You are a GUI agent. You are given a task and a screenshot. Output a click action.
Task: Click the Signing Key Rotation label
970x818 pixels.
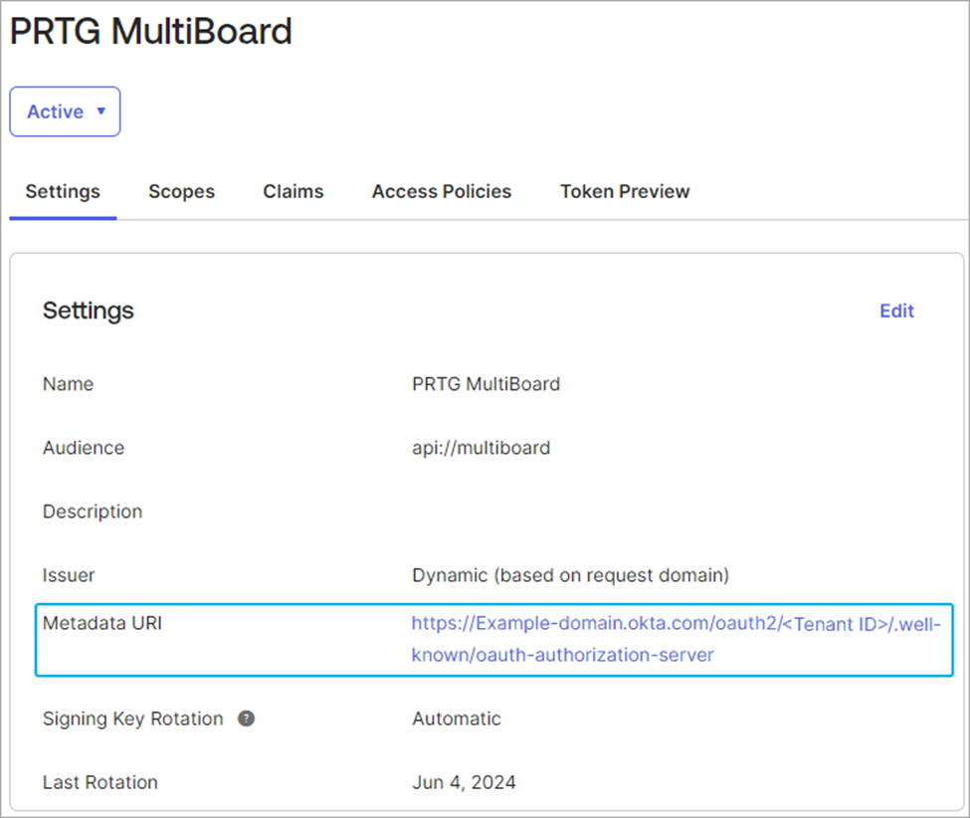(133, 719)
